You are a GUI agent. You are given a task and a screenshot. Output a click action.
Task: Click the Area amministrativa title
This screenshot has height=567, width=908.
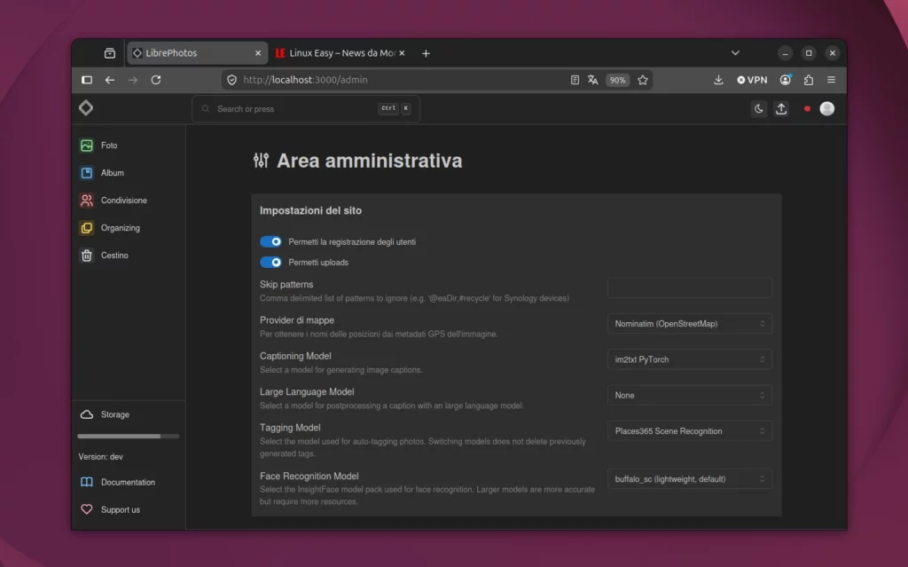point(370,161)
